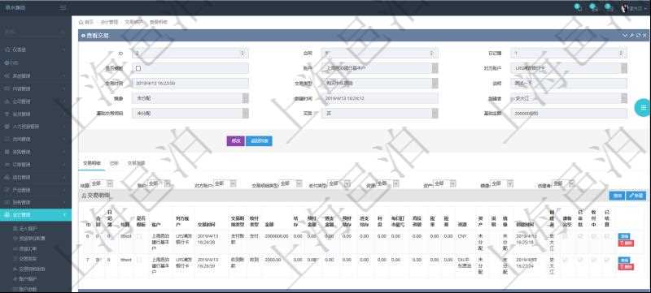Click the second notification icon in header

(593, 7)
